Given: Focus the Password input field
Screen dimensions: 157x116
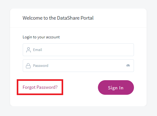Looking at the screenshot, I should tap(78, 66).
